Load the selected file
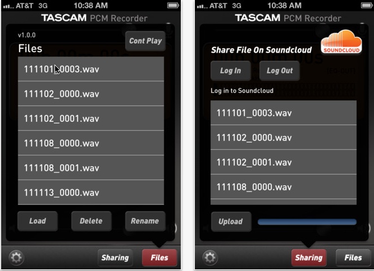 [38, 221]
